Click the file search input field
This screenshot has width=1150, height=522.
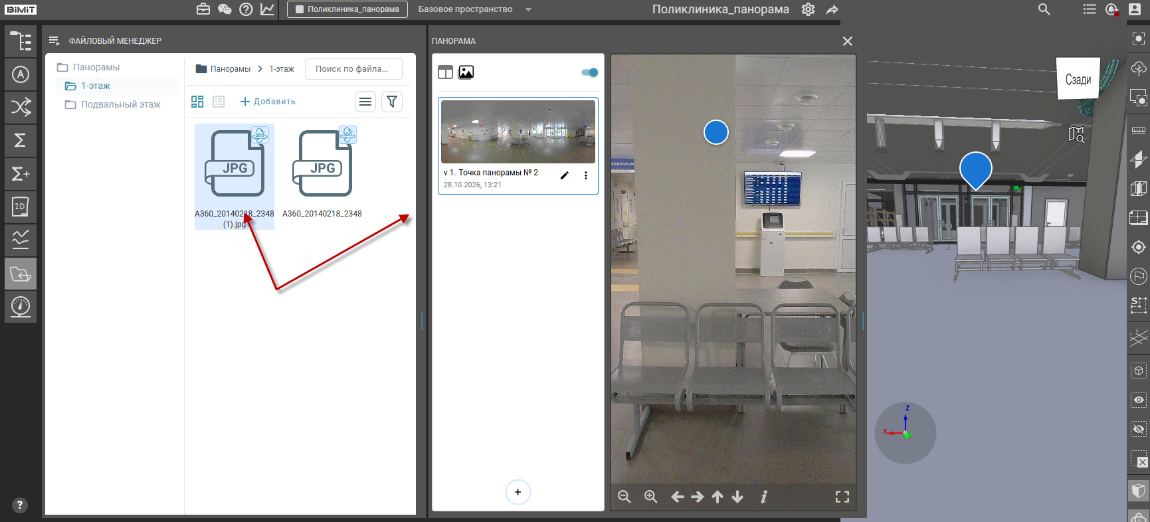click(353, 68)
